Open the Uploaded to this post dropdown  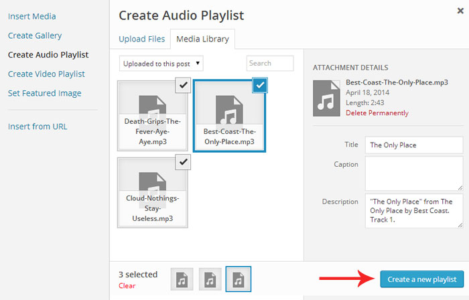[161, 64]
